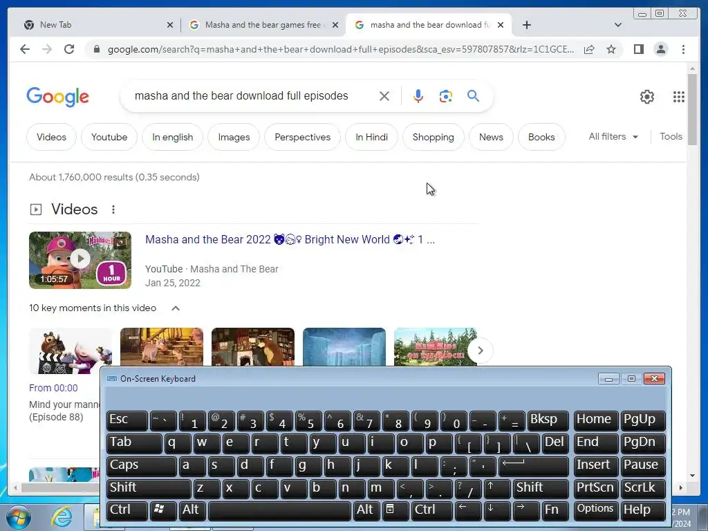Open the Windows Start button
This screenshot has width=708, height=531.
coord(18,517)
